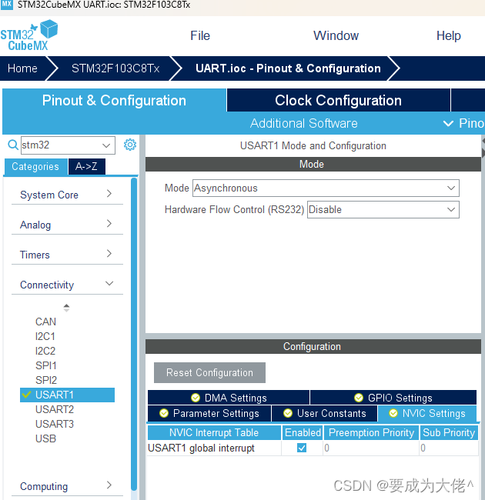Click the Enabled column header
Viewport: 485px width, 500px height.
coord(303,433)
